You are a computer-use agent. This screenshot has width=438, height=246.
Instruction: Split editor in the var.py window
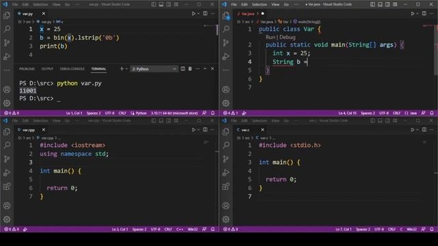coord(205,14)
